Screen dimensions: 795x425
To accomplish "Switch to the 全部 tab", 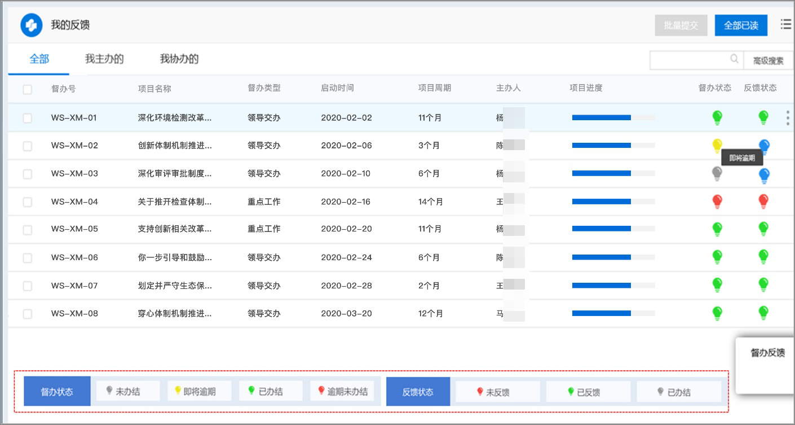I will click(39, 59).
